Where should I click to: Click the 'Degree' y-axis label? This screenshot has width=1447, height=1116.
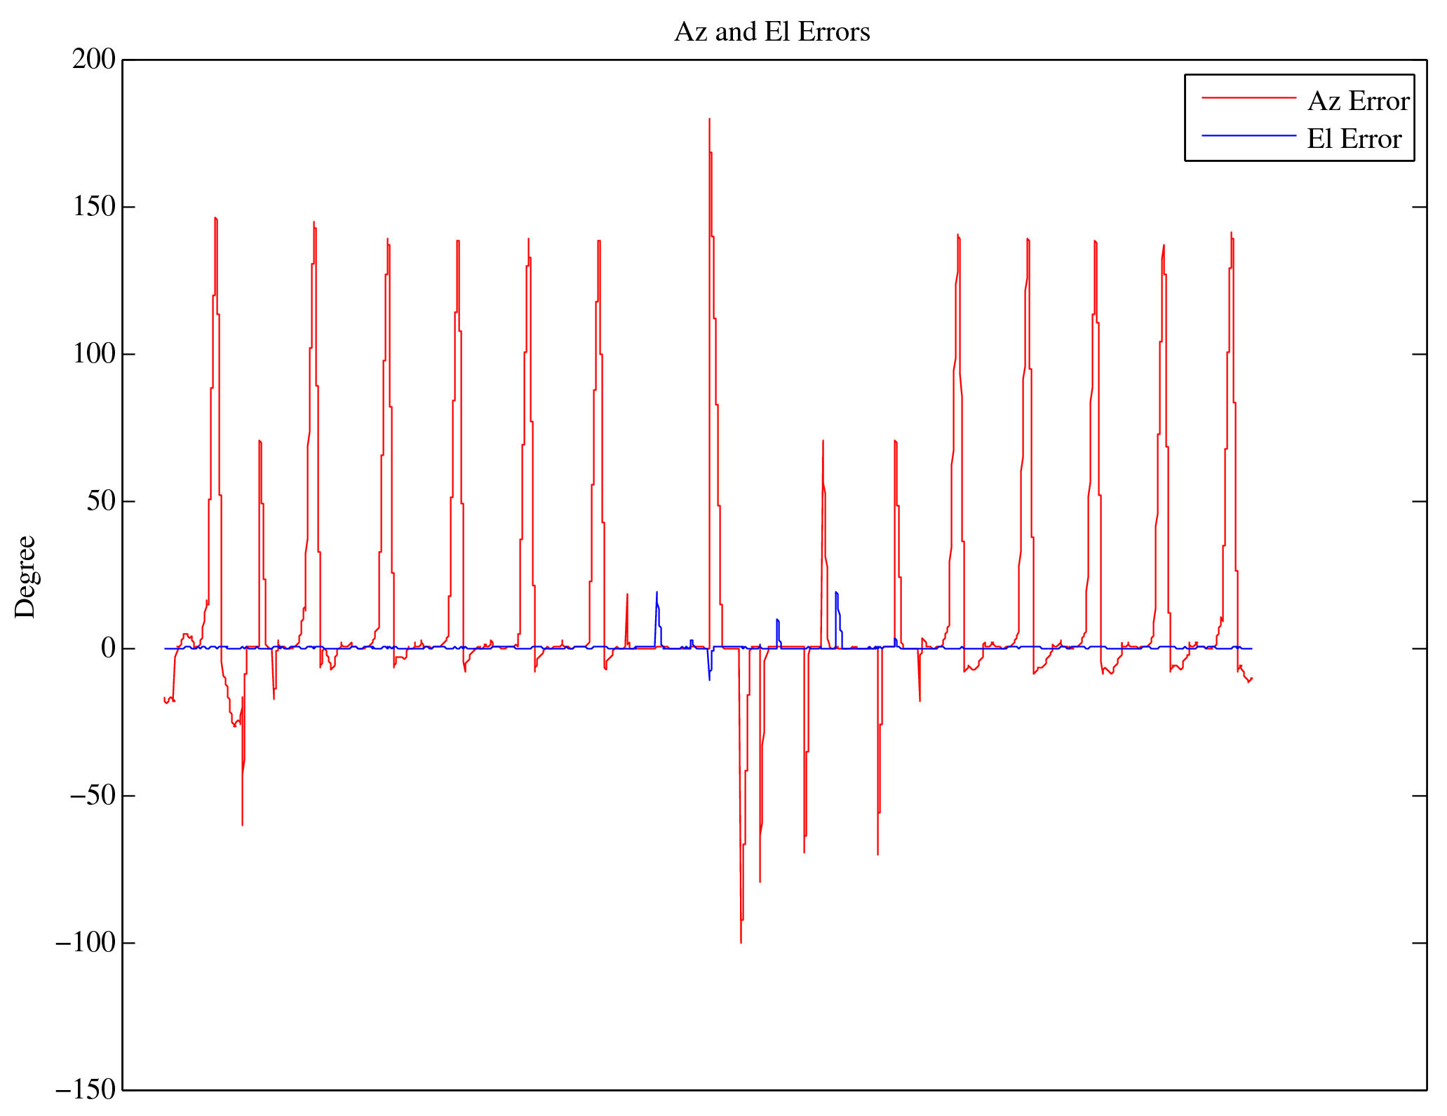25,576
